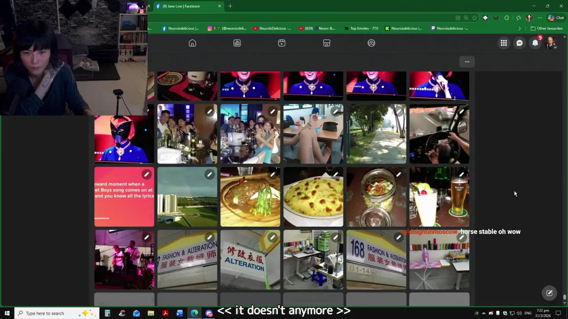This screenshot has width=568, height=319.
Task: Open the Facebook Reels video icon
Action: pyautogui.click(x=282, y=43)
